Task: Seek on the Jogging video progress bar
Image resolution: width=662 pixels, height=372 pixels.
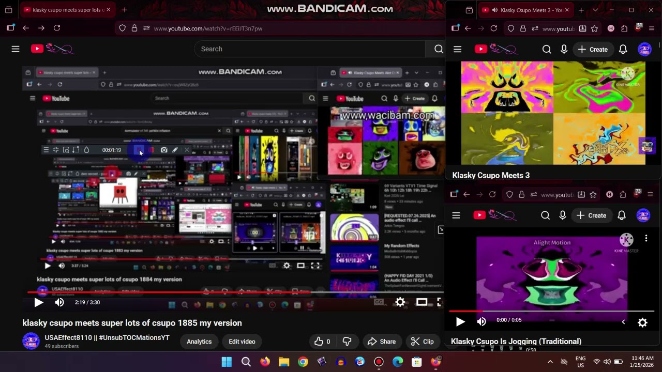Action: (551, 312)
